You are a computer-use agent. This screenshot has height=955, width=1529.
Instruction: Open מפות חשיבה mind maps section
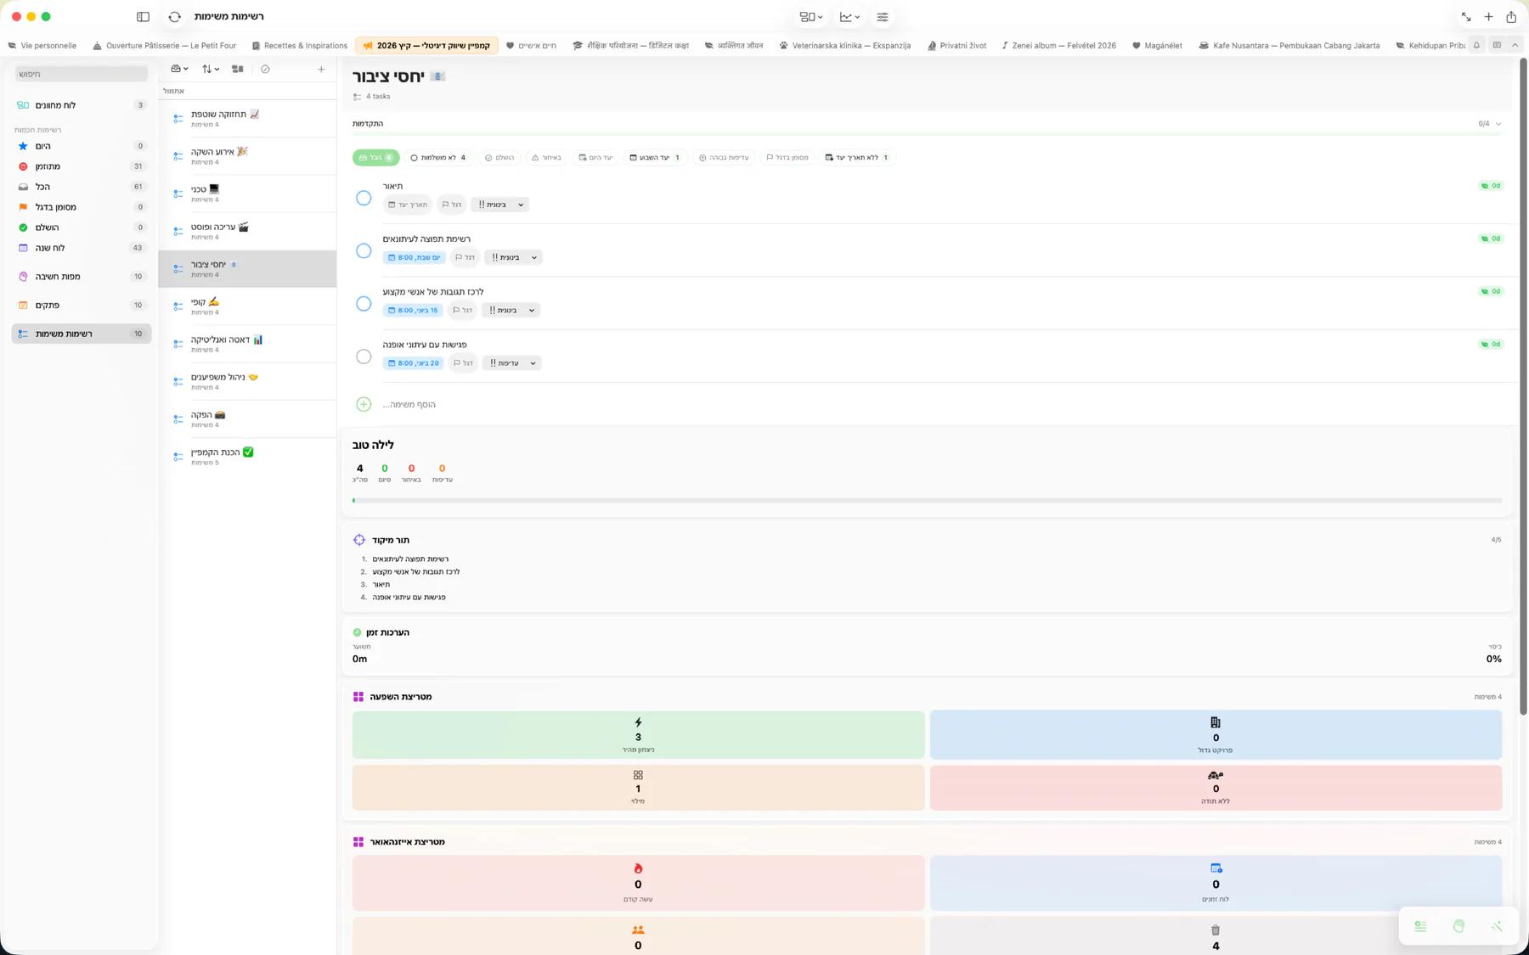[x=82, y=277]
